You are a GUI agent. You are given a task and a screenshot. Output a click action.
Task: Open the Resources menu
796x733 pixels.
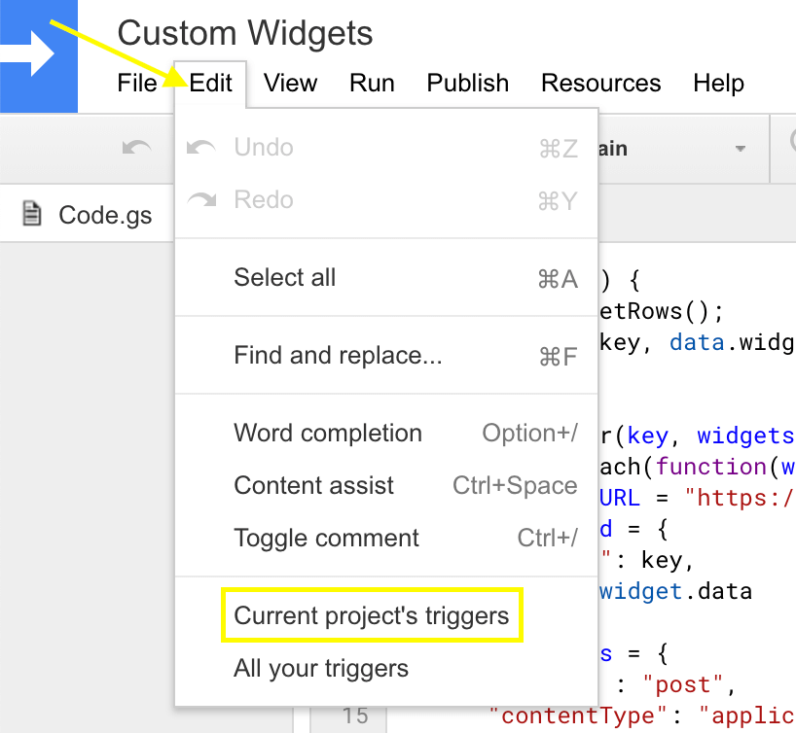(599, 84)
